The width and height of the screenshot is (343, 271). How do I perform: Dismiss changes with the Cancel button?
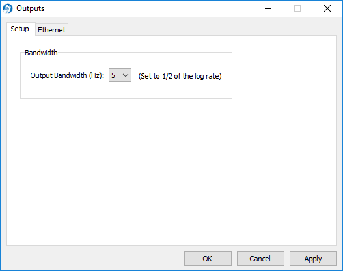point(260,259)
